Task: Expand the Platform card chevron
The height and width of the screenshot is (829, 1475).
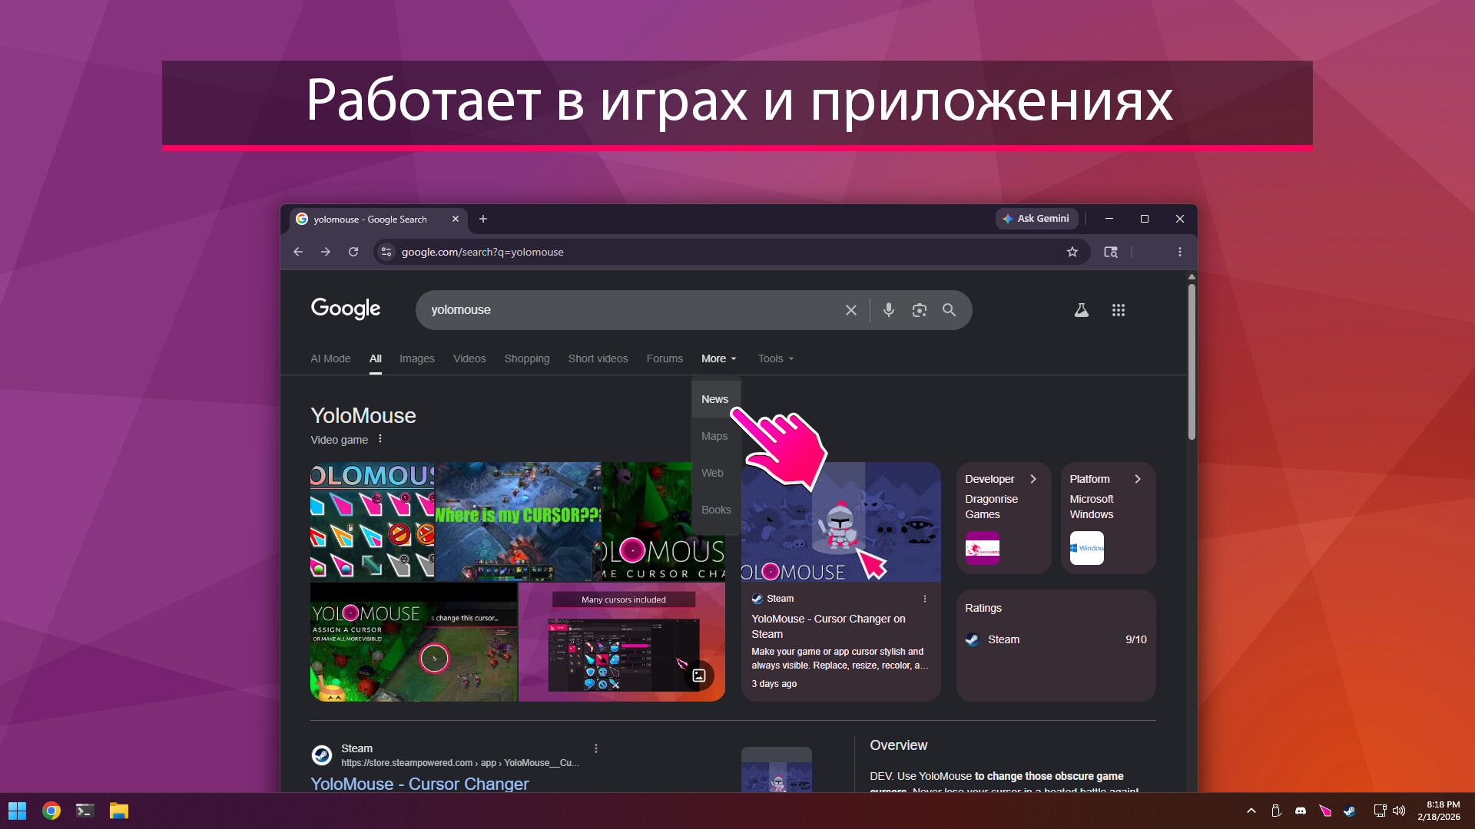Action: coord(1138,479)
